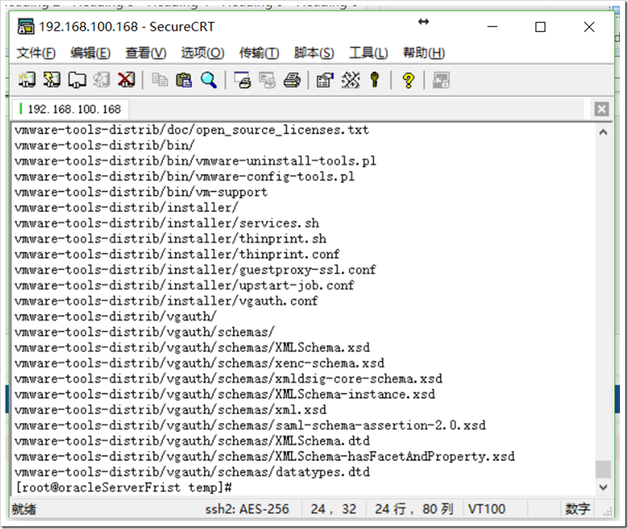This screenshot has width=628, height=529.
Task: Click the schemas/XMLSchema.dtd line
Action: [x=193, y=441]
